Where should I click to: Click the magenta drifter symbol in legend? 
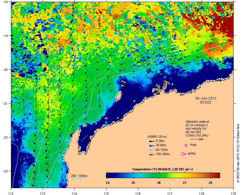[x=184, y=154]
